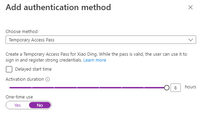Click the Activation duration label
Screen dimensions: 201x135
[x=25, y=79]
